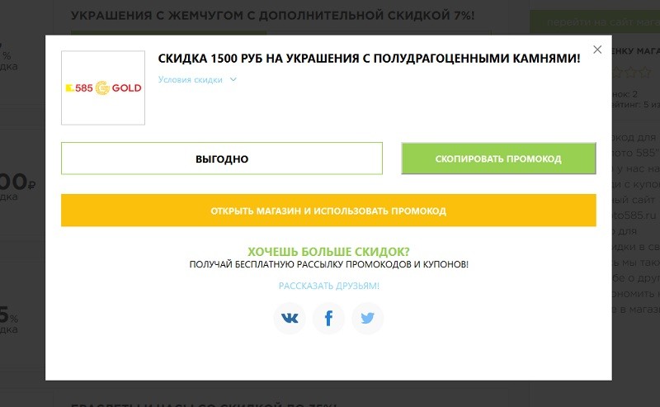
Task: Click the dimmed Перейти на сайт магазина button
Action: (594, 22)
